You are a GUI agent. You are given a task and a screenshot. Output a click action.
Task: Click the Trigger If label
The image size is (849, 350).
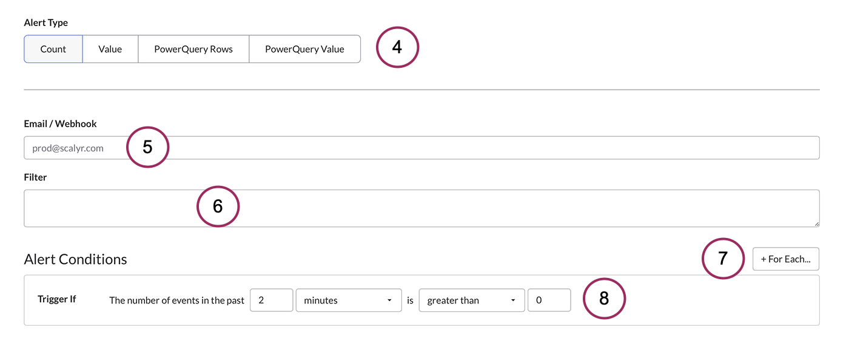click(56, 299)
